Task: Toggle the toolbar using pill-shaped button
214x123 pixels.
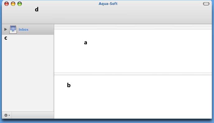Action: click(206, 4)
